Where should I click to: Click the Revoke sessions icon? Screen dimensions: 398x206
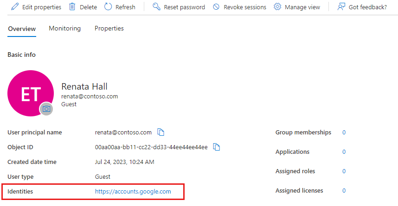216,7
